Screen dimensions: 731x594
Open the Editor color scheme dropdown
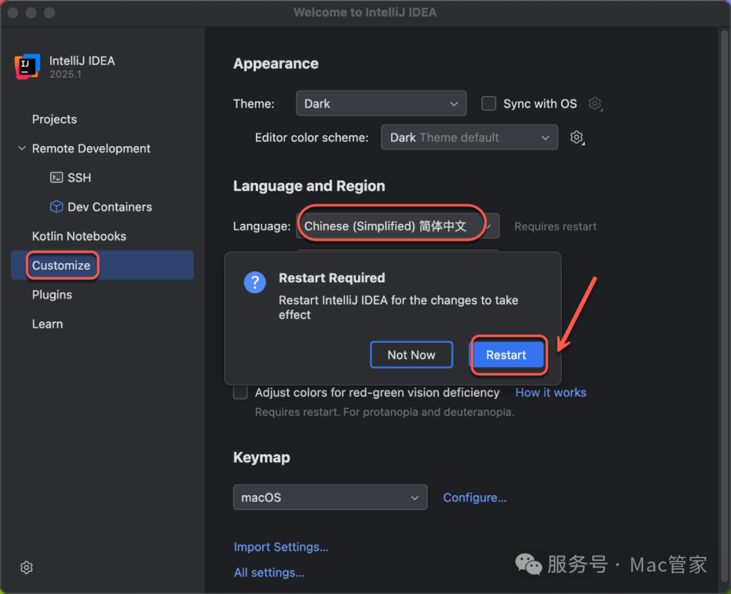469,137
